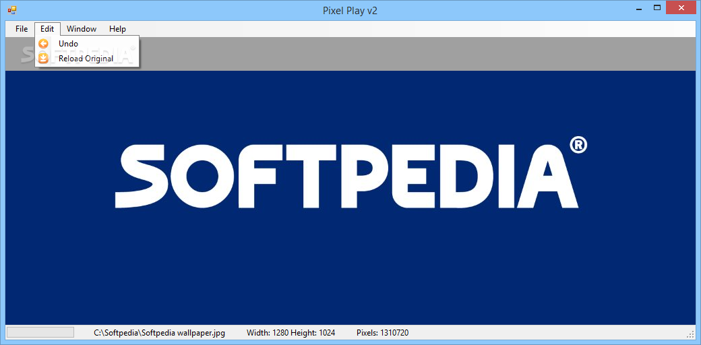Click the Softpedia image canvas
The height and width of the screenshot is (345, 701).
350,197
